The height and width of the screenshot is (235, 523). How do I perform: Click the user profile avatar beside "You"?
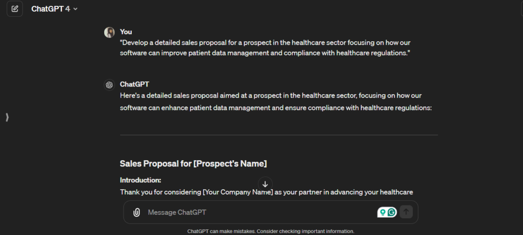click(x=109, y=33)
